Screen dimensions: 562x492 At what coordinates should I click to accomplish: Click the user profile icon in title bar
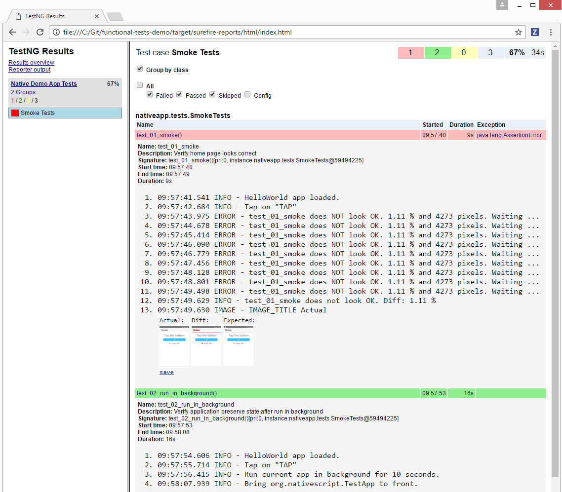(x=502, y=4)
